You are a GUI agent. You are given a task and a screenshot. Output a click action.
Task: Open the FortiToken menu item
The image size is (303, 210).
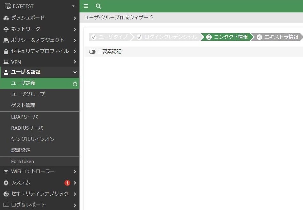[40, 162]
